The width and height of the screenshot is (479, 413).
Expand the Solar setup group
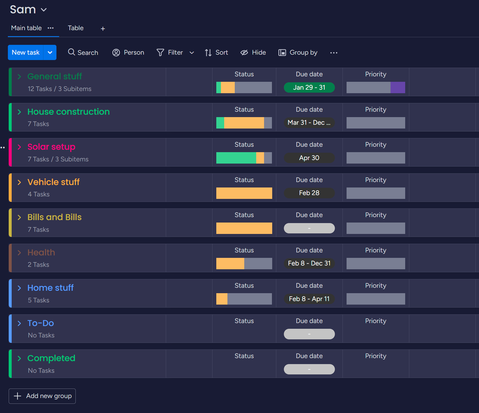tap(19, 147)
